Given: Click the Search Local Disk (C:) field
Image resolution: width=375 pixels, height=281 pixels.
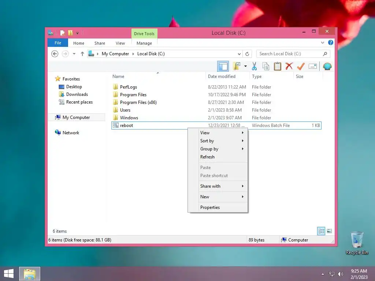Looking at the screenshot, I should point(293,54).
